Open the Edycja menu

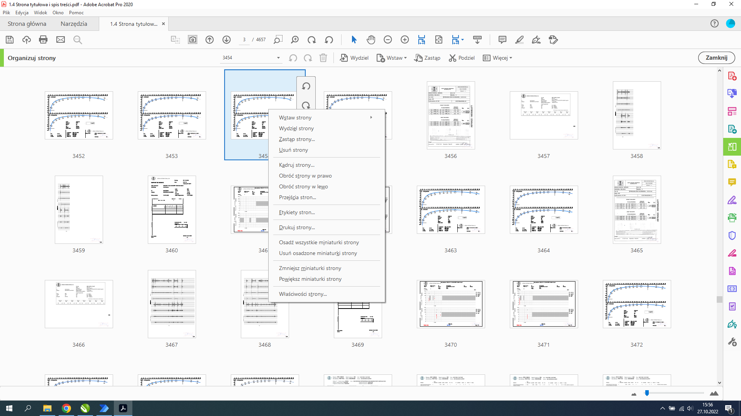(22, 13)
